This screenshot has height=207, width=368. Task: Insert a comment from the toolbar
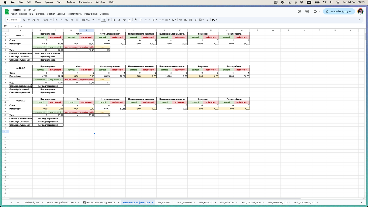tap(186, 20)
